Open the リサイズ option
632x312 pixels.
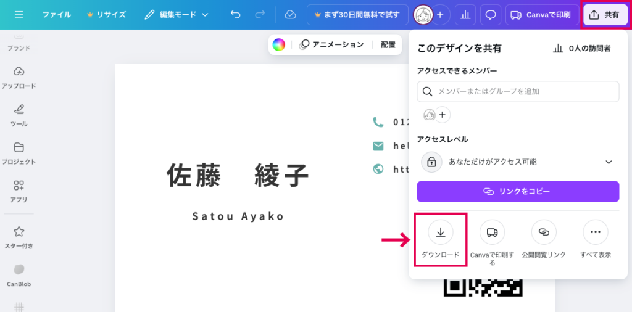[106, 15]
